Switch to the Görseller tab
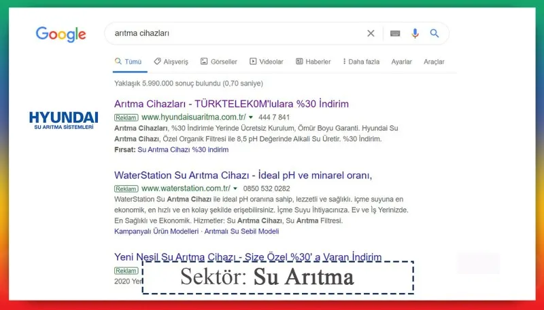Screen dimensions: 544x310 219,62
